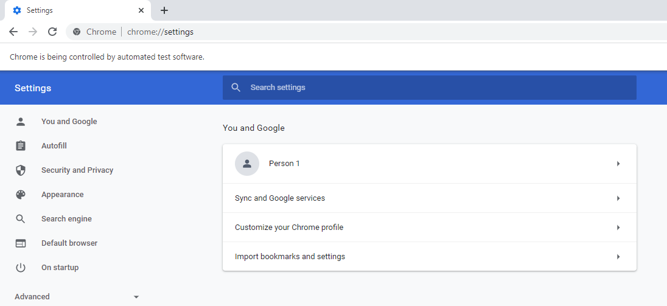Open the arrow on Person 1 row
This screenshot has height=306, width=667.
pyautogui.click(x=618, y=164)
